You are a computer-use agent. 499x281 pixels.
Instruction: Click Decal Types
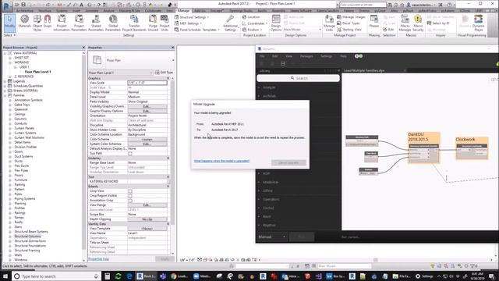click(x=349, y=23)
